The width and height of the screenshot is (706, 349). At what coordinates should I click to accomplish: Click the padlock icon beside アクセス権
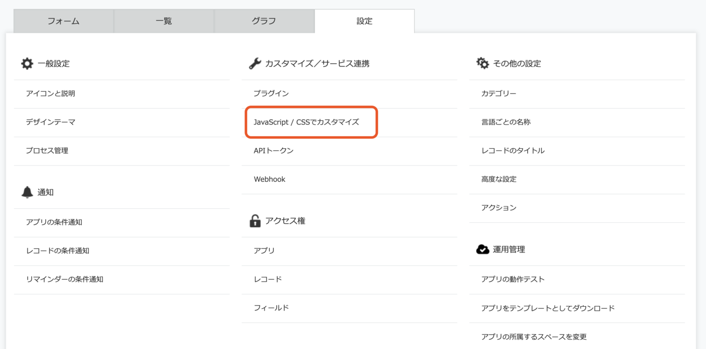[x=255, y=221]
